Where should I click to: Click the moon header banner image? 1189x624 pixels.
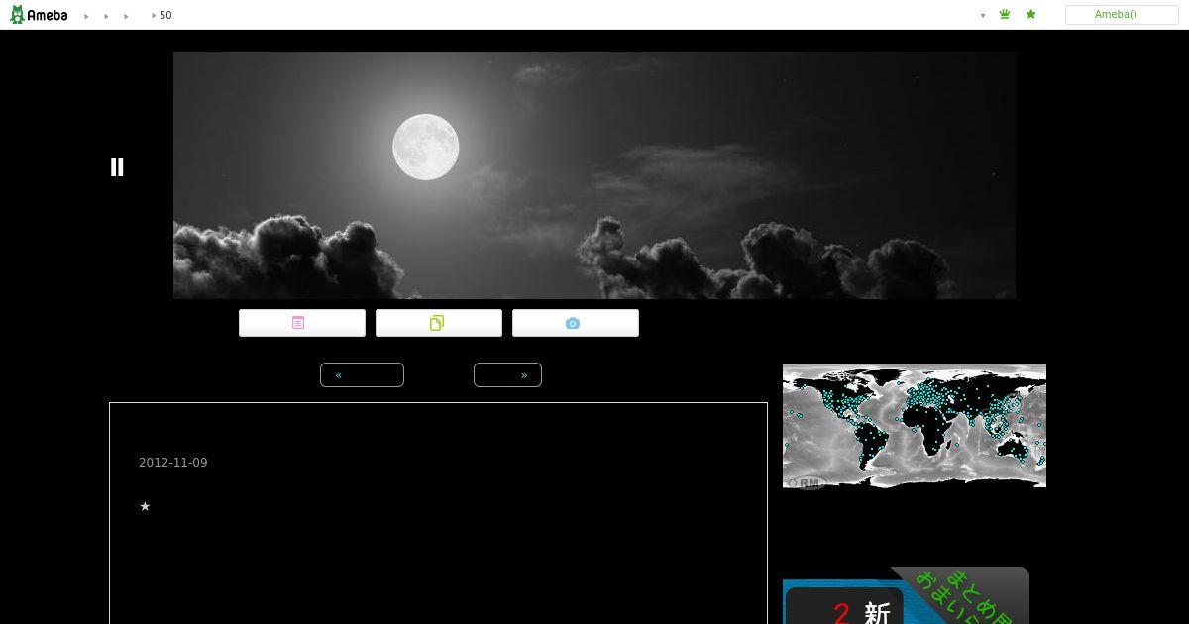(594, 175)
